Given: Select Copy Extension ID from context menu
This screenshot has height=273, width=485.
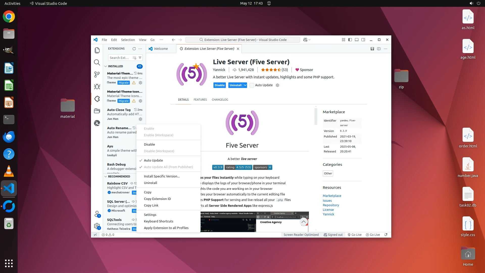Looking at the screenshot, I should [157, 199].
